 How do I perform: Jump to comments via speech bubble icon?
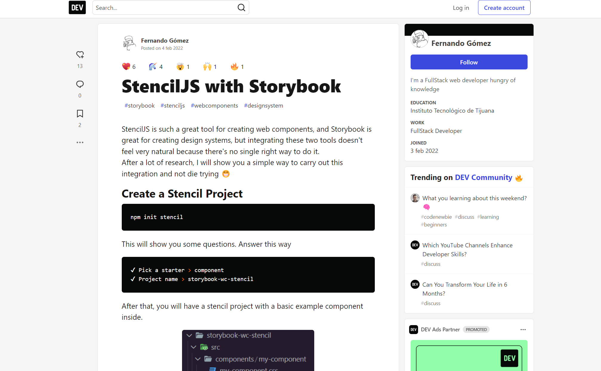point(80,84)
